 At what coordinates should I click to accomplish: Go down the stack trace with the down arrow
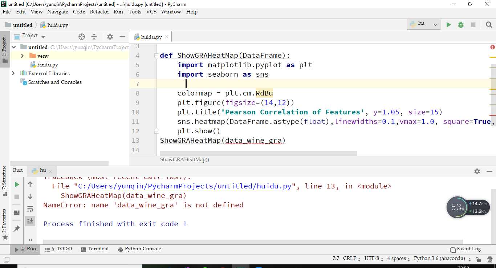point(30,196)
